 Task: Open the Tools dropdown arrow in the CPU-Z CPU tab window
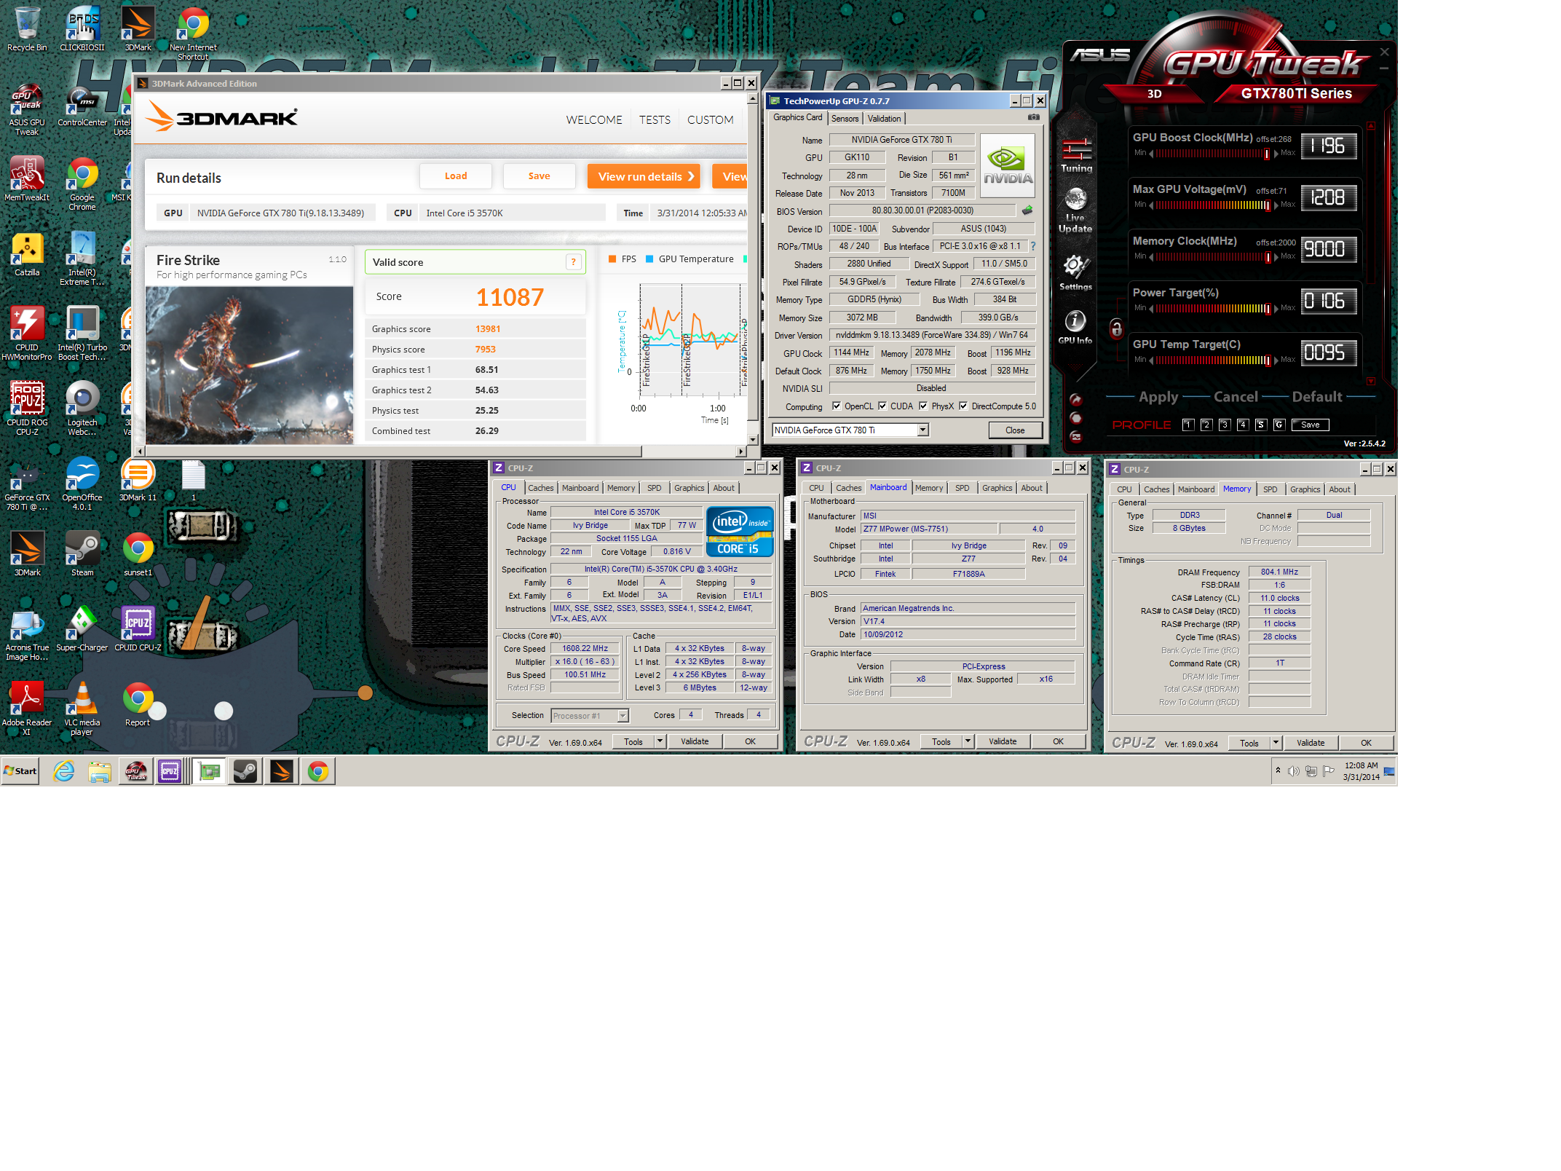click(660, 741)
